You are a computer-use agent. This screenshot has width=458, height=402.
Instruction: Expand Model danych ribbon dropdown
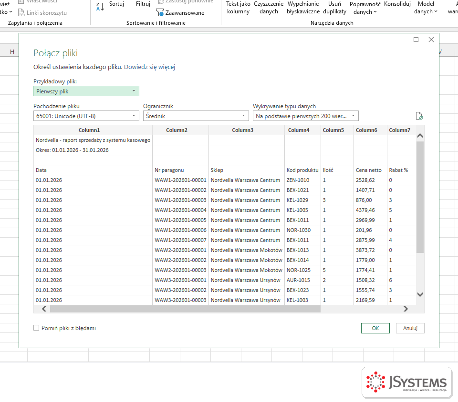click(426, 8)
